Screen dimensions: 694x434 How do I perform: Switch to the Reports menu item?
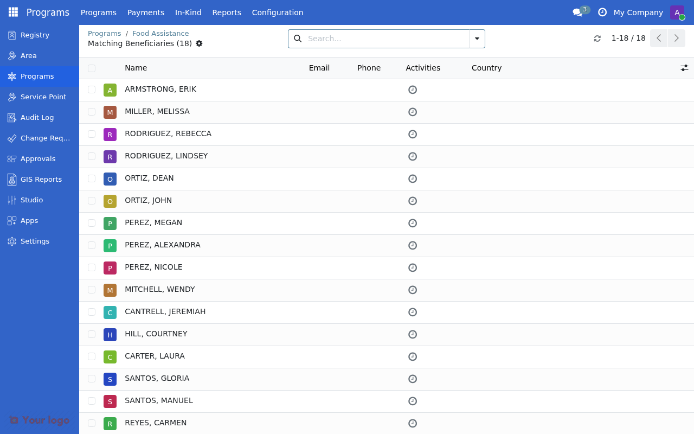[227, 12]
